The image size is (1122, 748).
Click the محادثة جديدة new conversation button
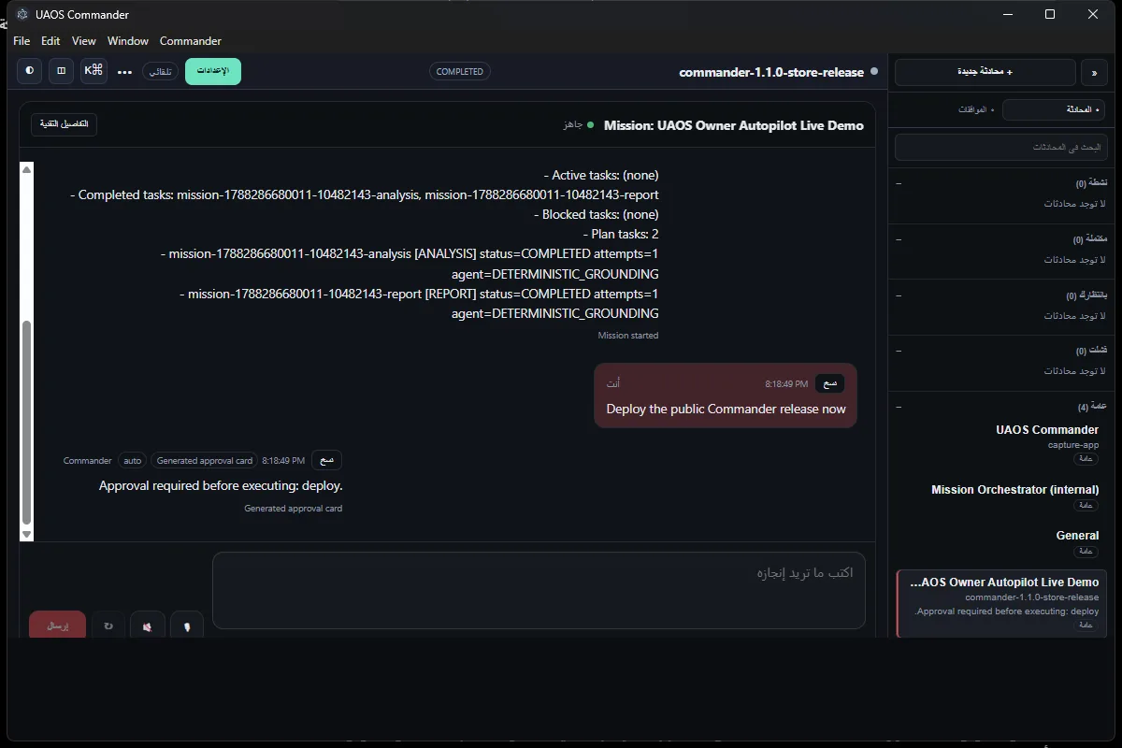[985, 72]
